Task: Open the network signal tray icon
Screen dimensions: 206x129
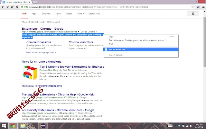Action: (x=187, y=126)
